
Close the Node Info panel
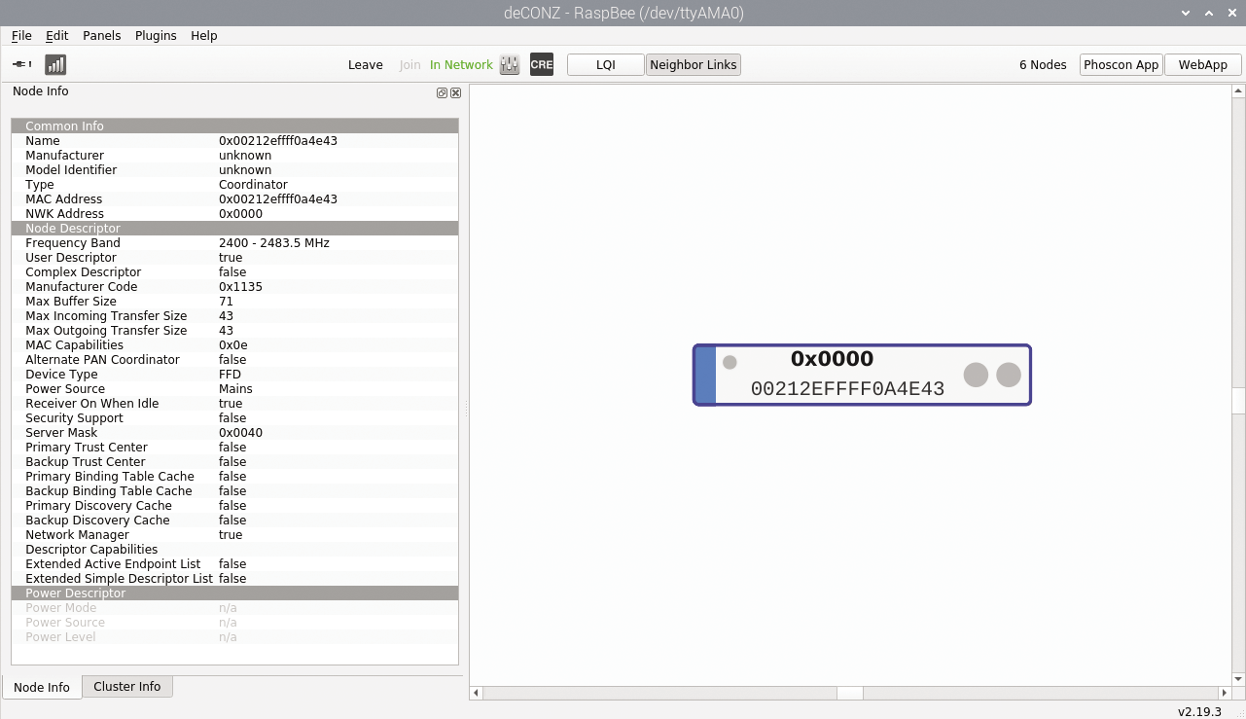tap(455, 92)
